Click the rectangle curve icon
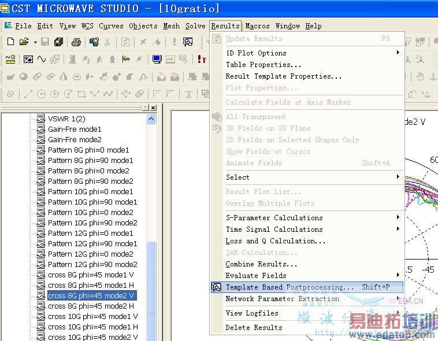Screen dimensions: 438x341 81,94
